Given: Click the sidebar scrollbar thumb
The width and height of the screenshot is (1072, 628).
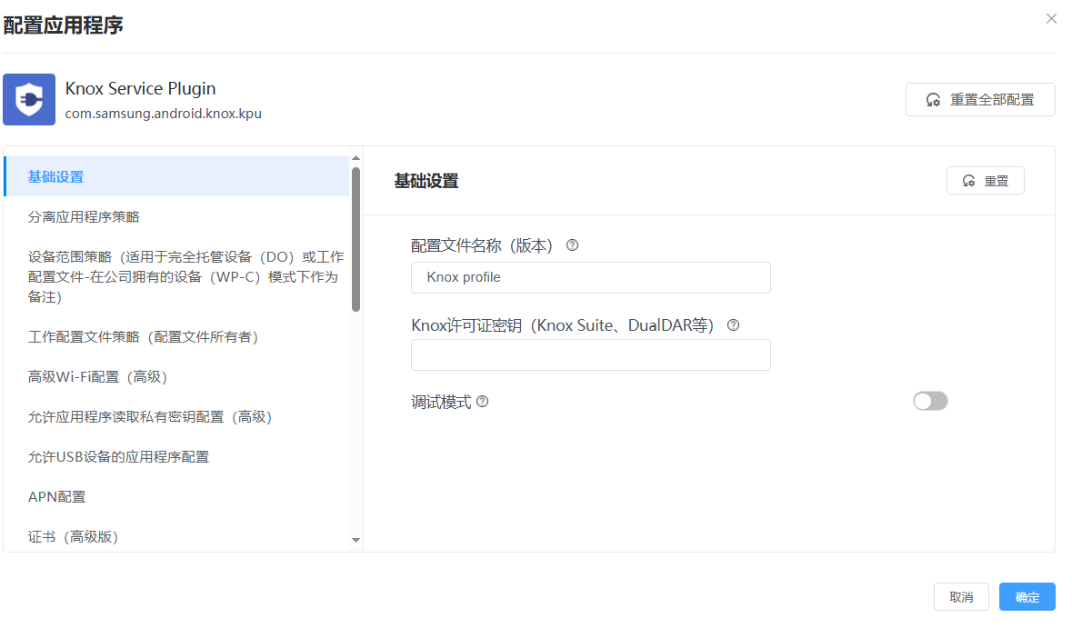Looking at the screenshot, I should [356, 239].
